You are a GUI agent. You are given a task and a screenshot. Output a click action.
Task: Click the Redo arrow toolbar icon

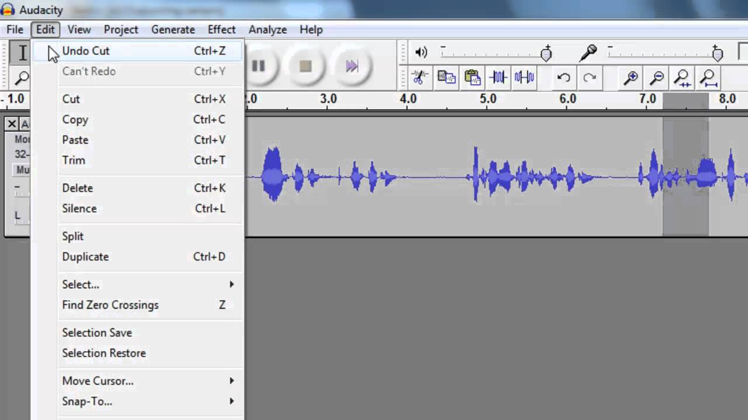(590, 78)
